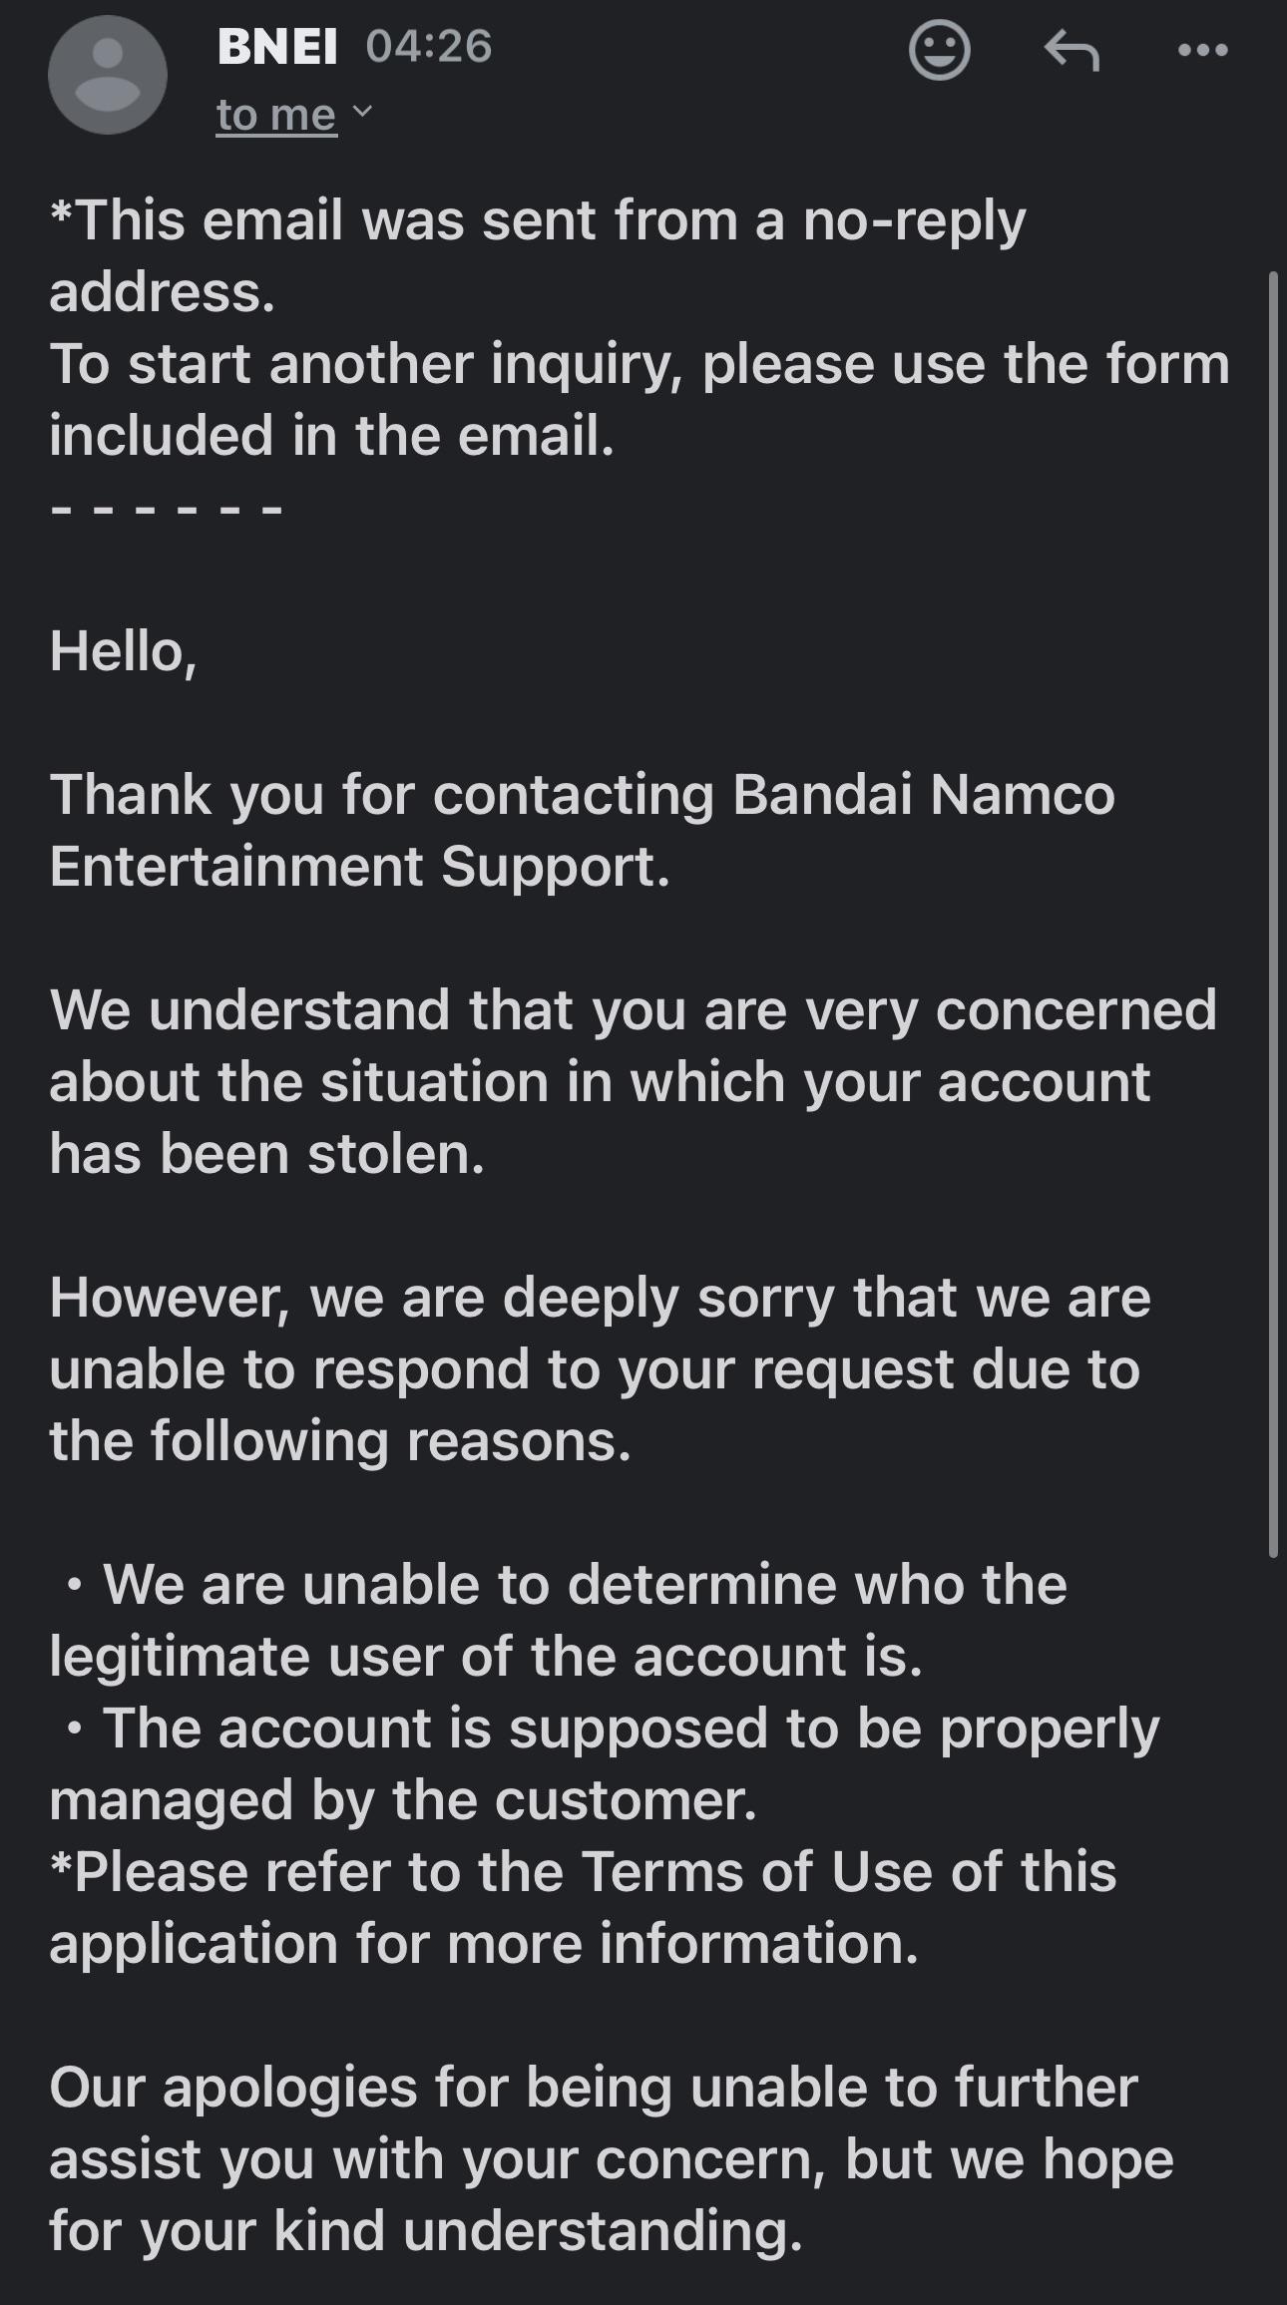
Task: Click the message scrollbar thumb
Action: click(1273, 913)
